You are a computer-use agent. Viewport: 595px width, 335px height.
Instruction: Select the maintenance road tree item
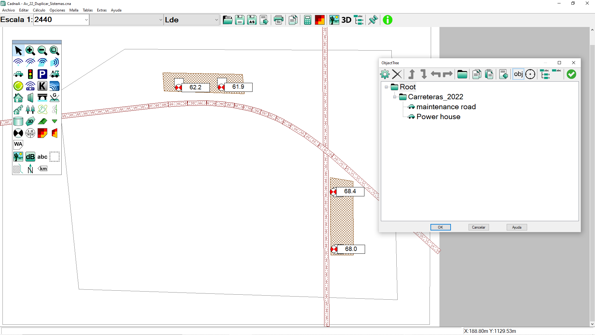(x=446, y=107)
